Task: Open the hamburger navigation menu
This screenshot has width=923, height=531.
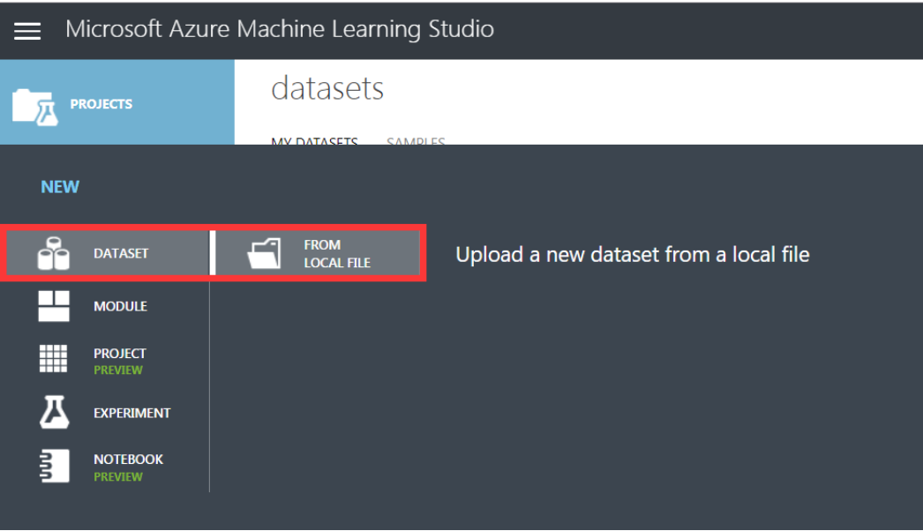Action: coord(27,31)
